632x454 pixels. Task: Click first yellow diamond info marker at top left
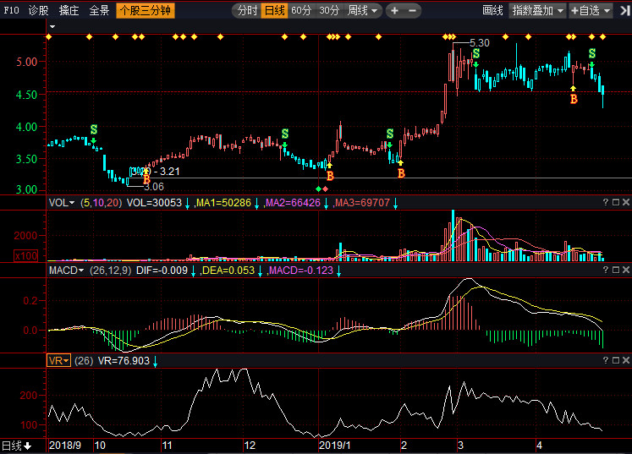(49, 37)
